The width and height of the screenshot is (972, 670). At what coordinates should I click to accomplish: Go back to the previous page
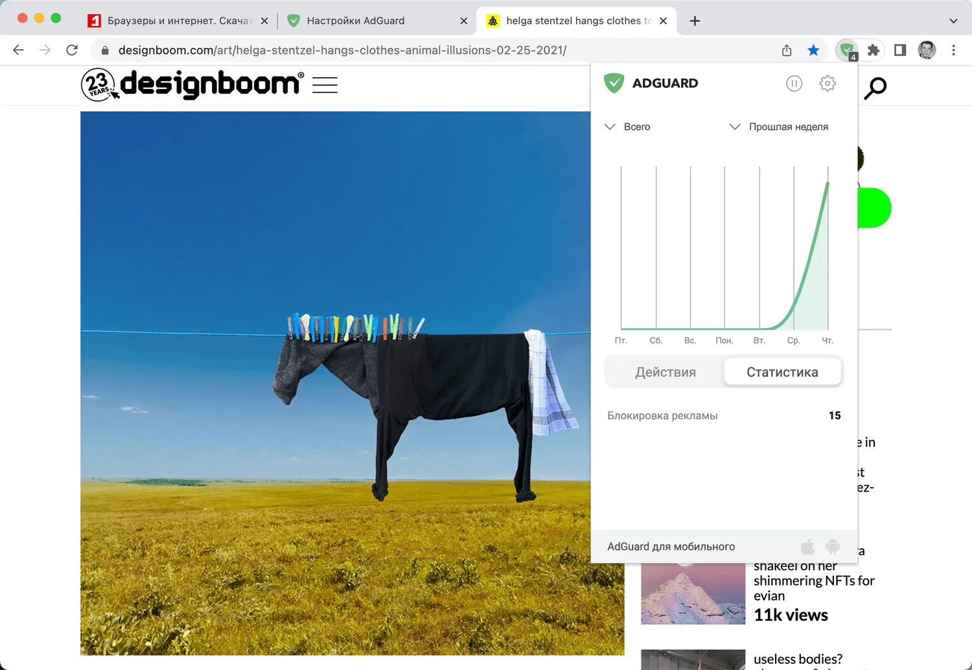(x=18, y=50)
